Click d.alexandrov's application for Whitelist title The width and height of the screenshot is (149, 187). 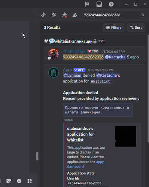(x=80, y=134)
